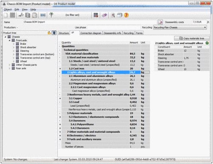Open the Help menu

(33, 9)
